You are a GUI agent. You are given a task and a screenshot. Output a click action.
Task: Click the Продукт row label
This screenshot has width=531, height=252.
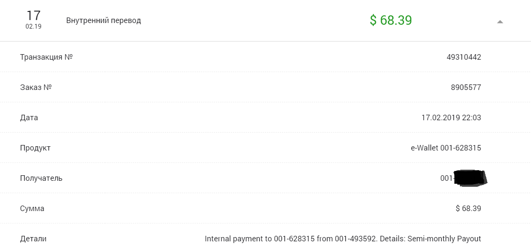point(35,148)
